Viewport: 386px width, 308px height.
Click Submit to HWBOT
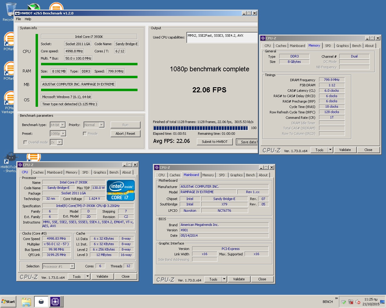[215, 142]
